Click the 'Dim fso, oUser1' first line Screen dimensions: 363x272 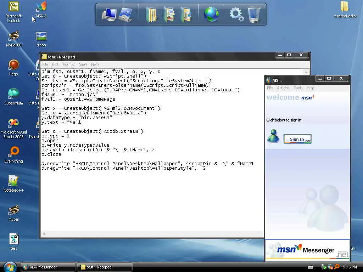pyautogui.click(x=101, y=72)
